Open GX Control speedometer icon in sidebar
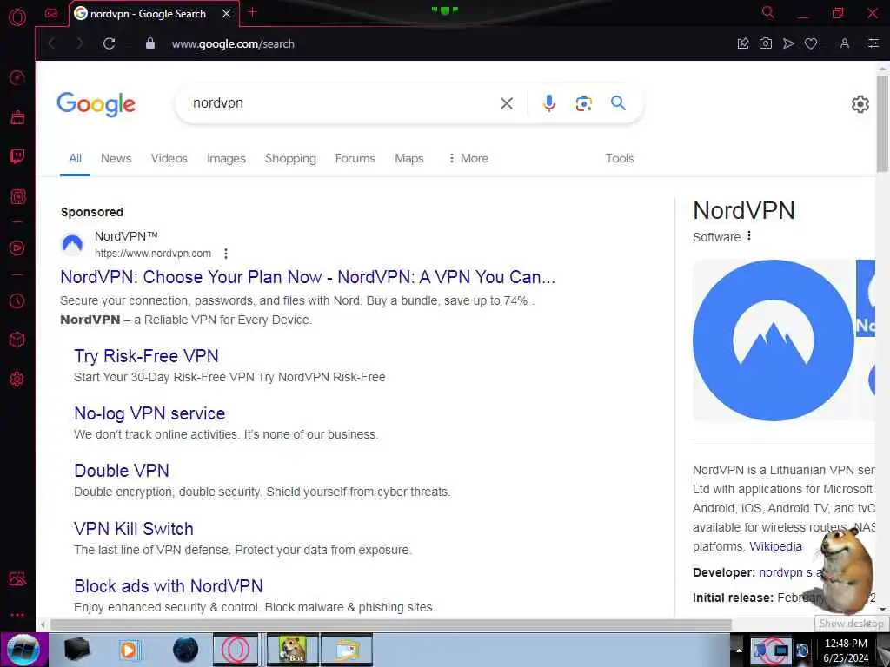 [x=17, y=77]
